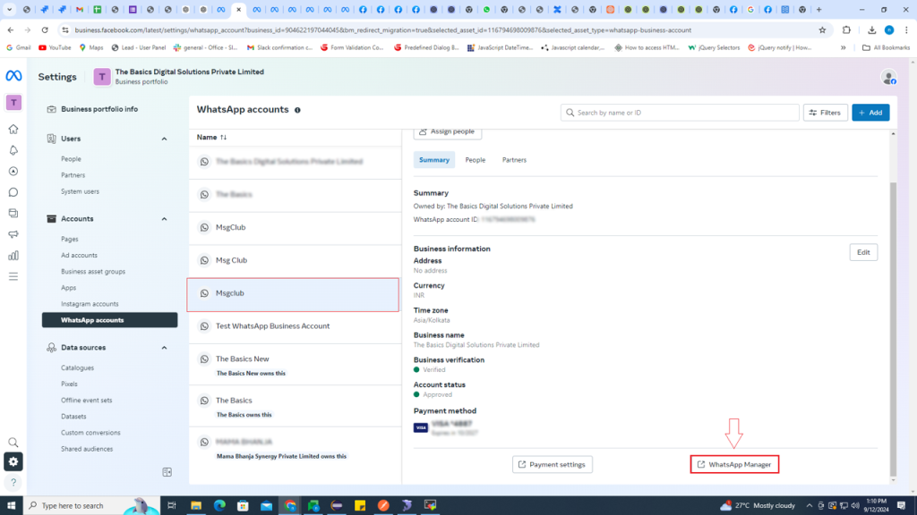
Task: Open Shared audiences in sidebar
Action: click(x=87, y=449)
